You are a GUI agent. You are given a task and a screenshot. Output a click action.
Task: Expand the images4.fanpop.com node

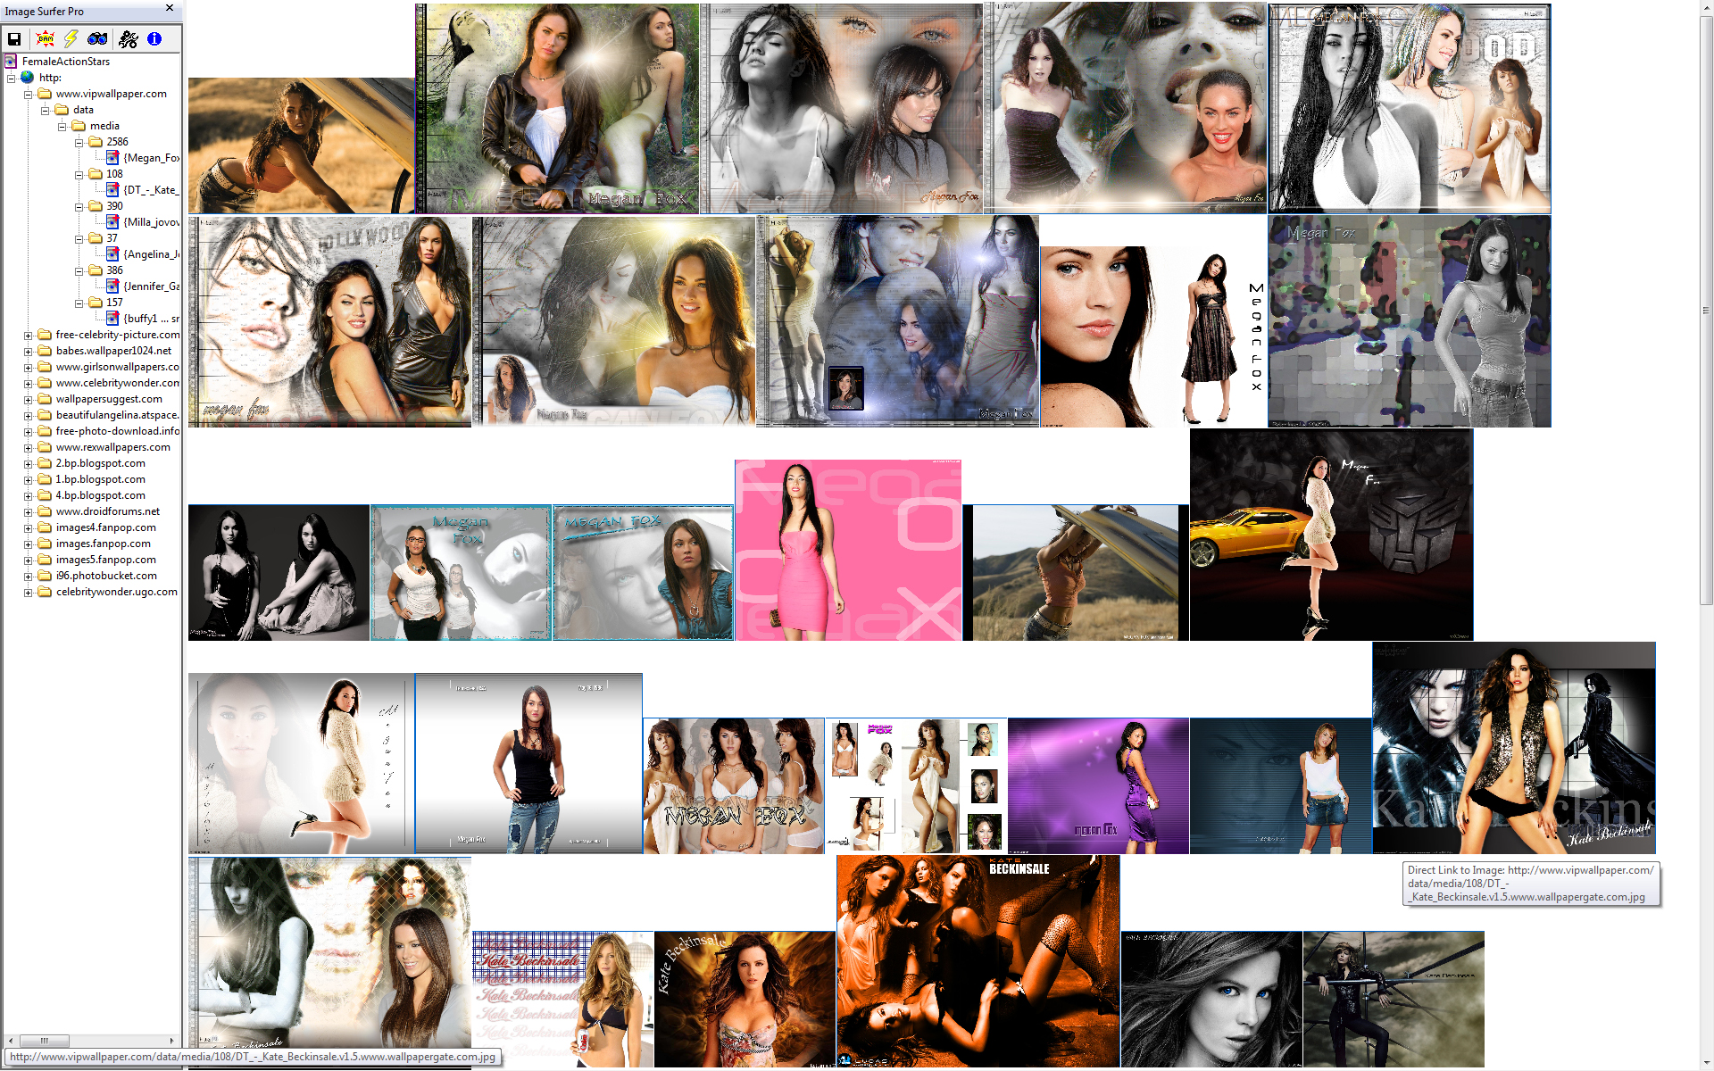pos(28,527)
